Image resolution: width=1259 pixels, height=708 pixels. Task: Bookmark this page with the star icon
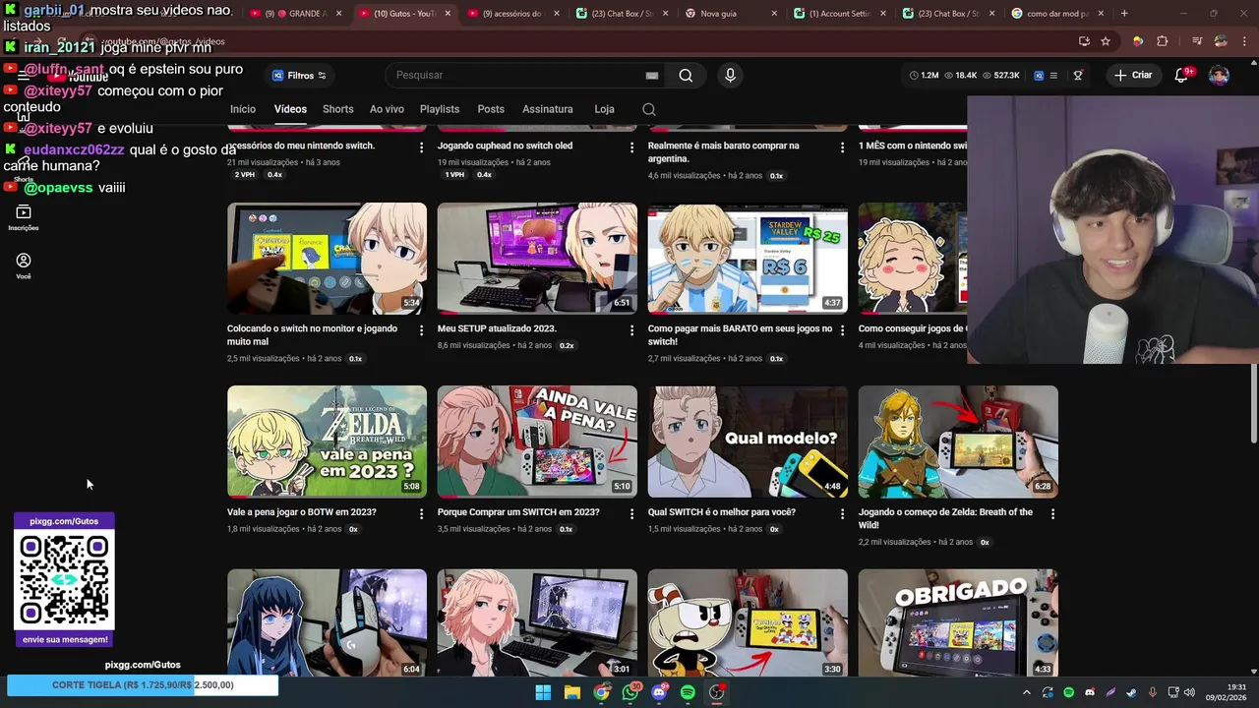pos(1106,41)
